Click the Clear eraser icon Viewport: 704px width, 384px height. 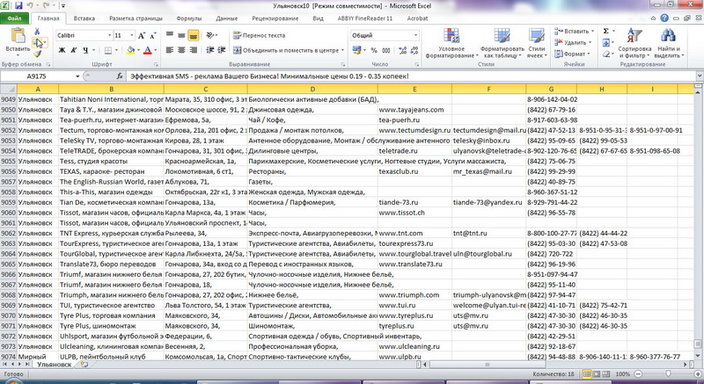[x=605, y=54]
